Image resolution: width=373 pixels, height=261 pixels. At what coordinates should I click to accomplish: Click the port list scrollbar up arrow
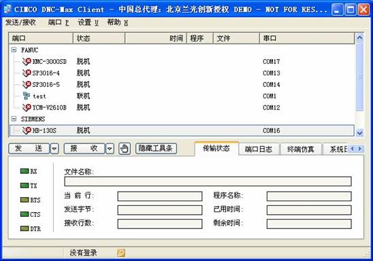point(359,37)
